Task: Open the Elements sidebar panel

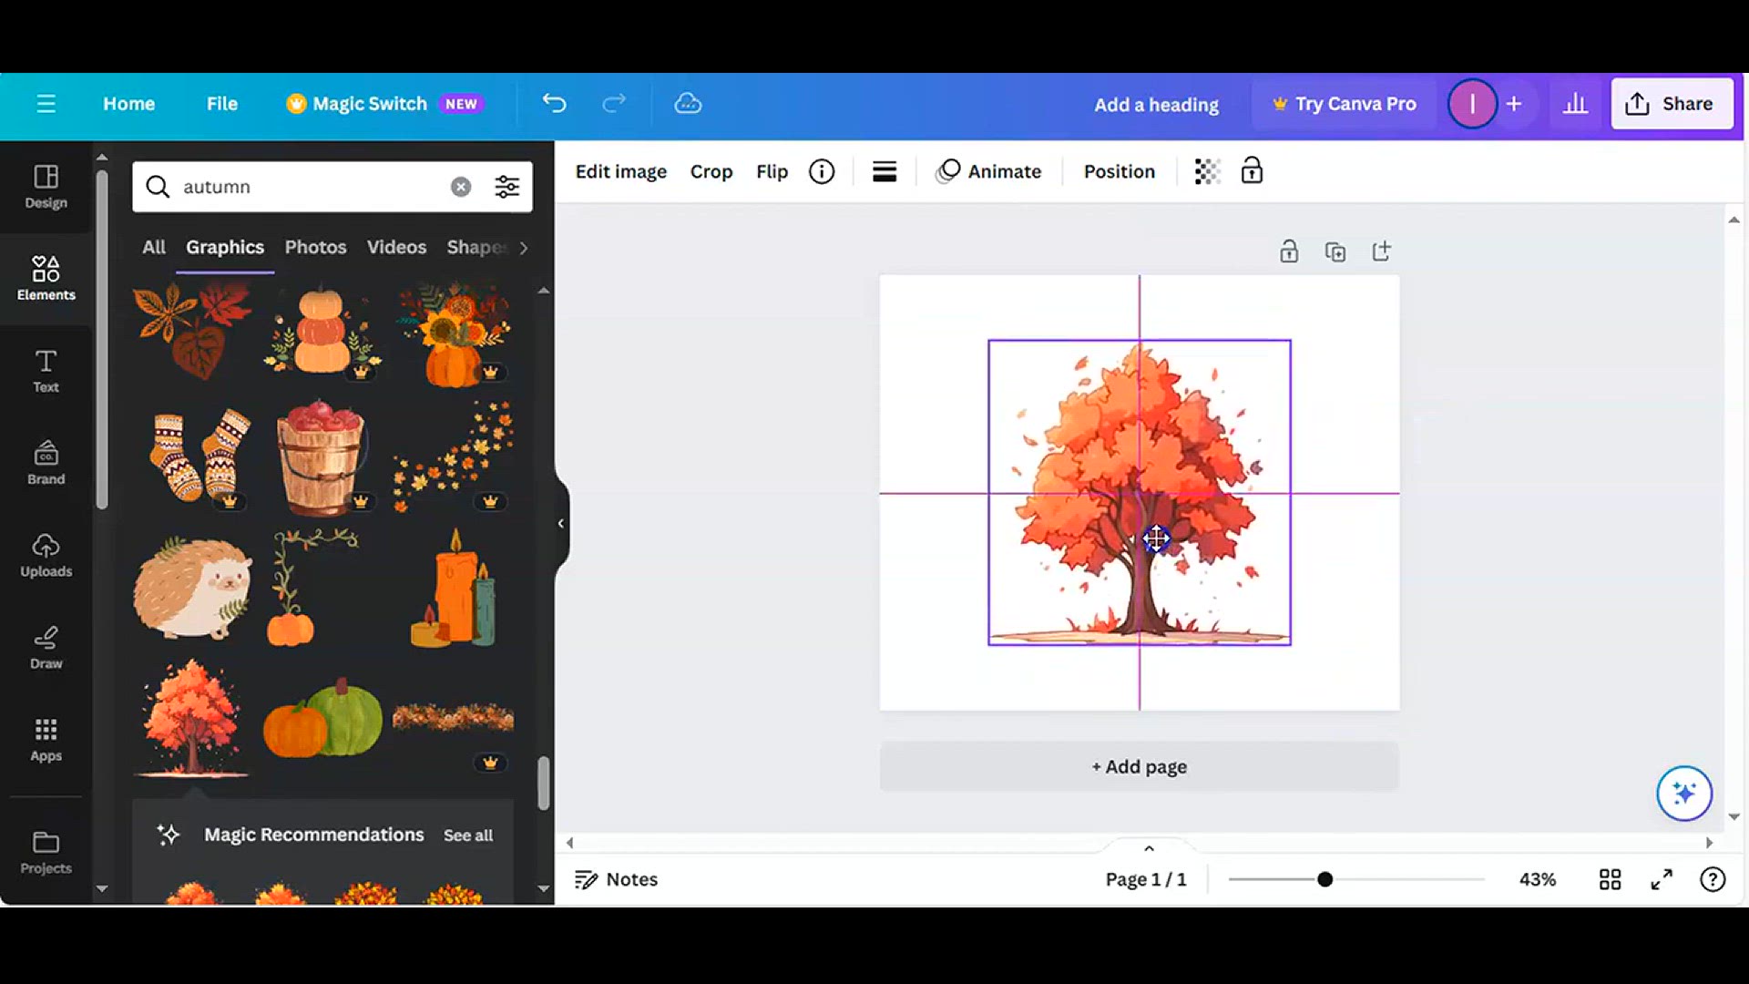Action: (46, 279)
